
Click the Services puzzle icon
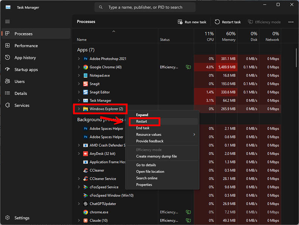coord(7,105)
